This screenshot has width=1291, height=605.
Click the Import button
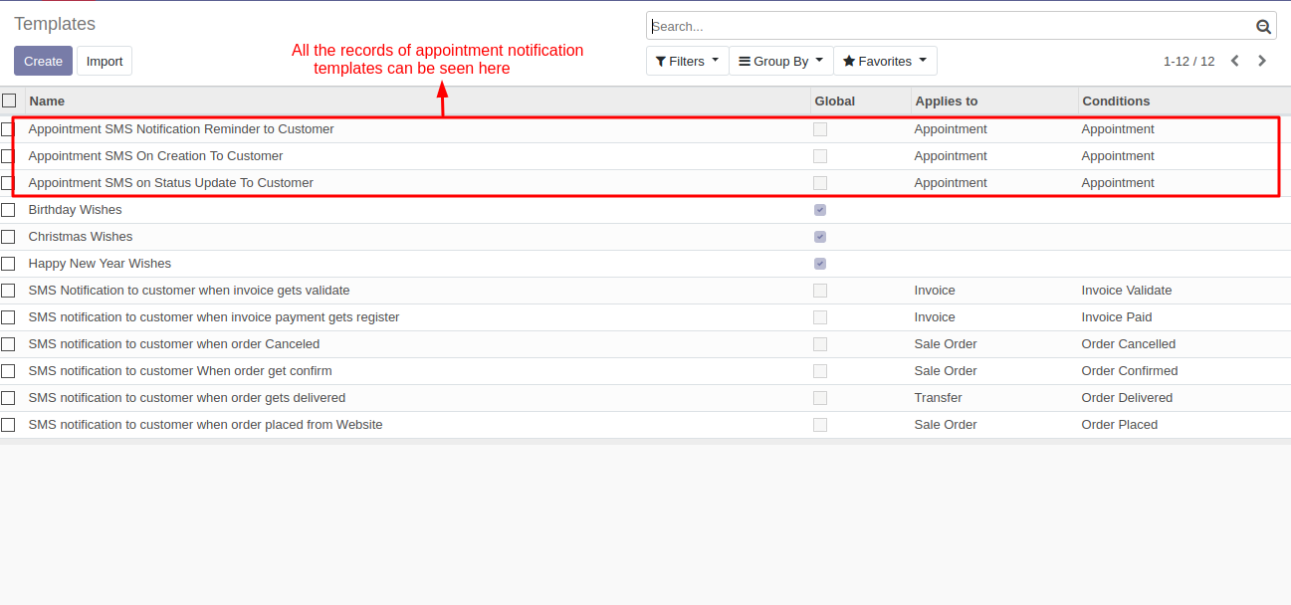tap(105, 61)
